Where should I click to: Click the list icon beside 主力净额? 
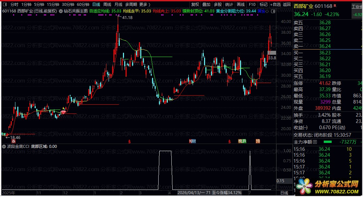point(315,142)
